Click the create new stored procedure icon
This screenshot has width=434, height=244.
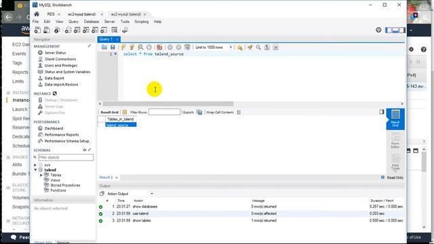coord(95,30)
